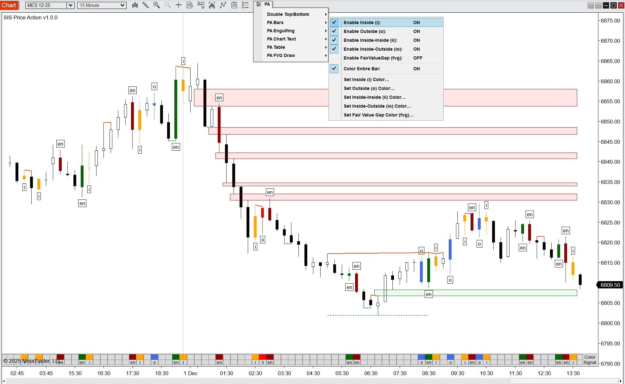The width and height of the screenshot is (625, 384).
Task: Select the chart style icon in the toolbar
Action: coord(134,5)
